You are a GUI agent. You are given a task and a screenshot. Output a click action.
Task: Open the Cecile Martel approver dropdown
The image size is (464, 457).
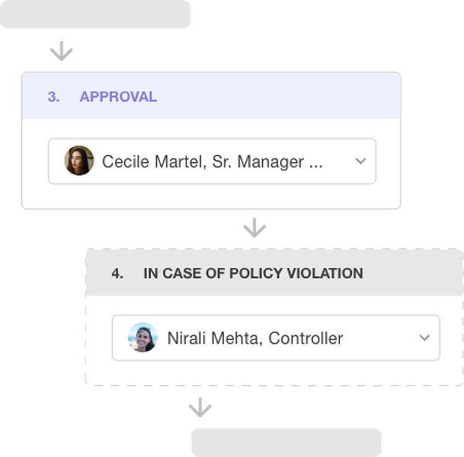point(212,161)
